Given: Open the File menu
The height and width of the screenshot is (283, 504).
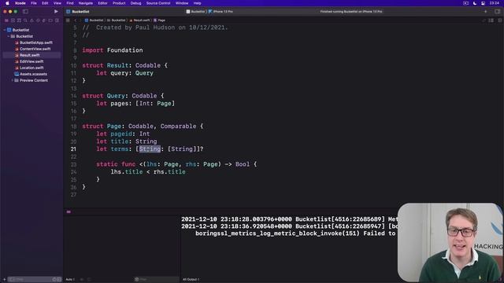Looking at the screenshot, I should tap(34, 3).
